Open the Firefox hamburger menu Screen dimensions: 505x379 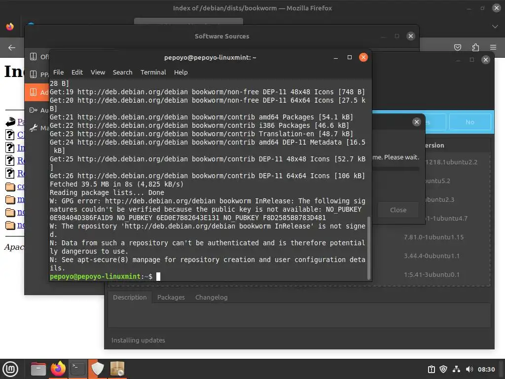(493, 47)
